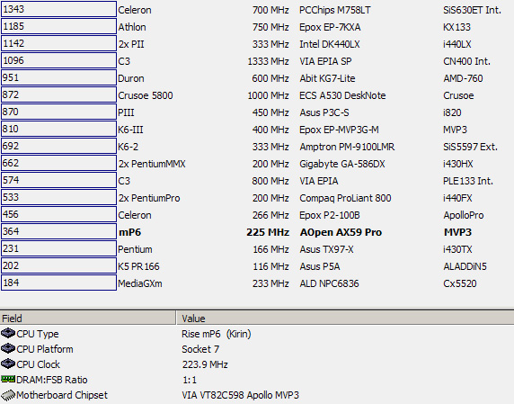Screen dimensions: 514x404
Task: Click the VIA EPIA SP motherboard
Action: click(325, 61)
